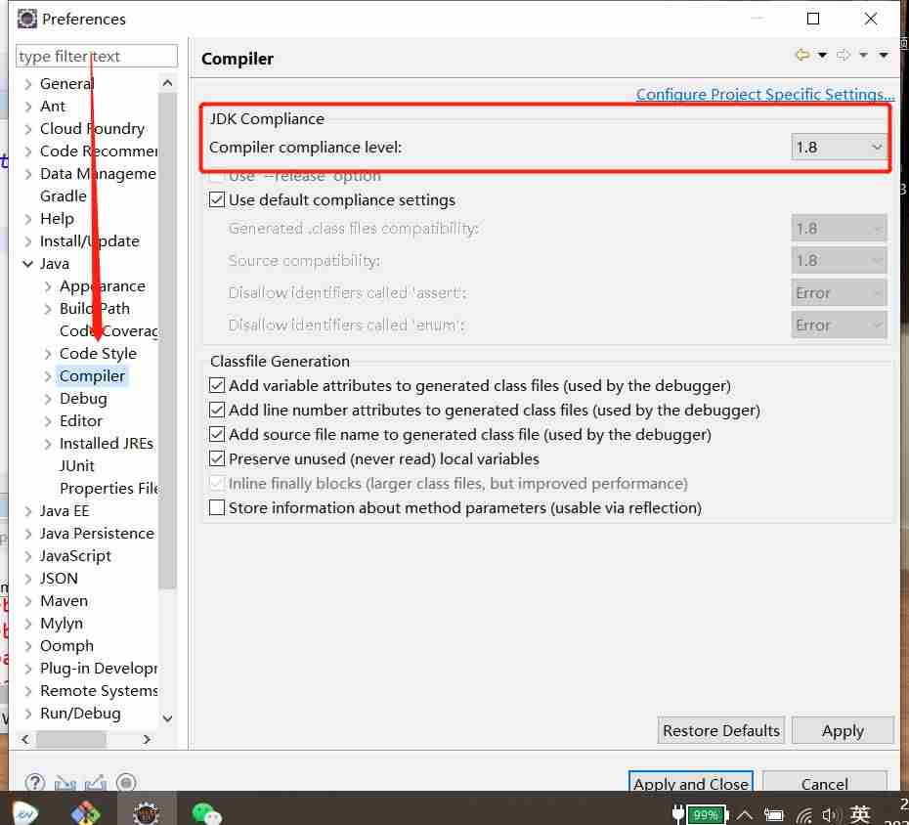Click the type filter text field

point(96,57)
